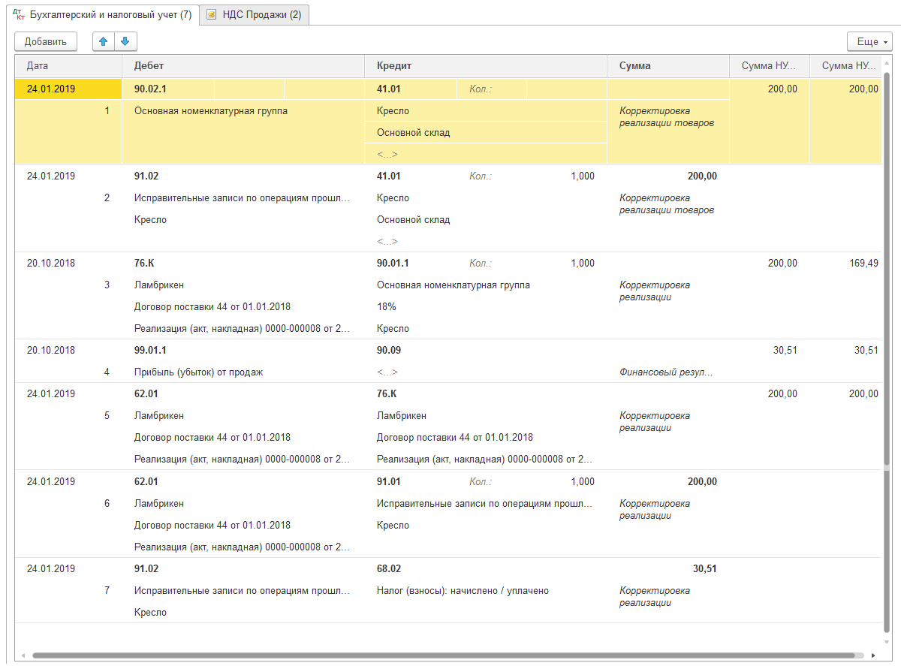The height and width of the screenshot is (666, 901).
Task: Click the 30,51 sum in row 7
Action: pos(704,569)
